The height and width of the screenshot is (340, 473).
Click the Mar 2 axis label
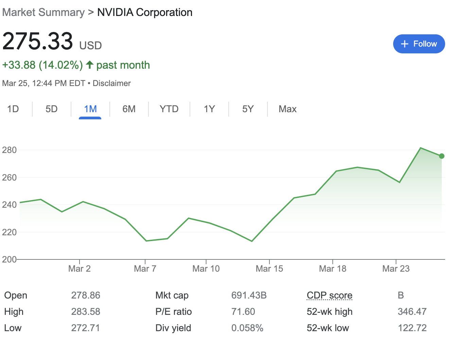click(x=80, y=269)
